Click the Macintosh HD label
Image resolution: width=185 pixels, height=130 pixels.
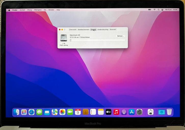tap(75, 35)
